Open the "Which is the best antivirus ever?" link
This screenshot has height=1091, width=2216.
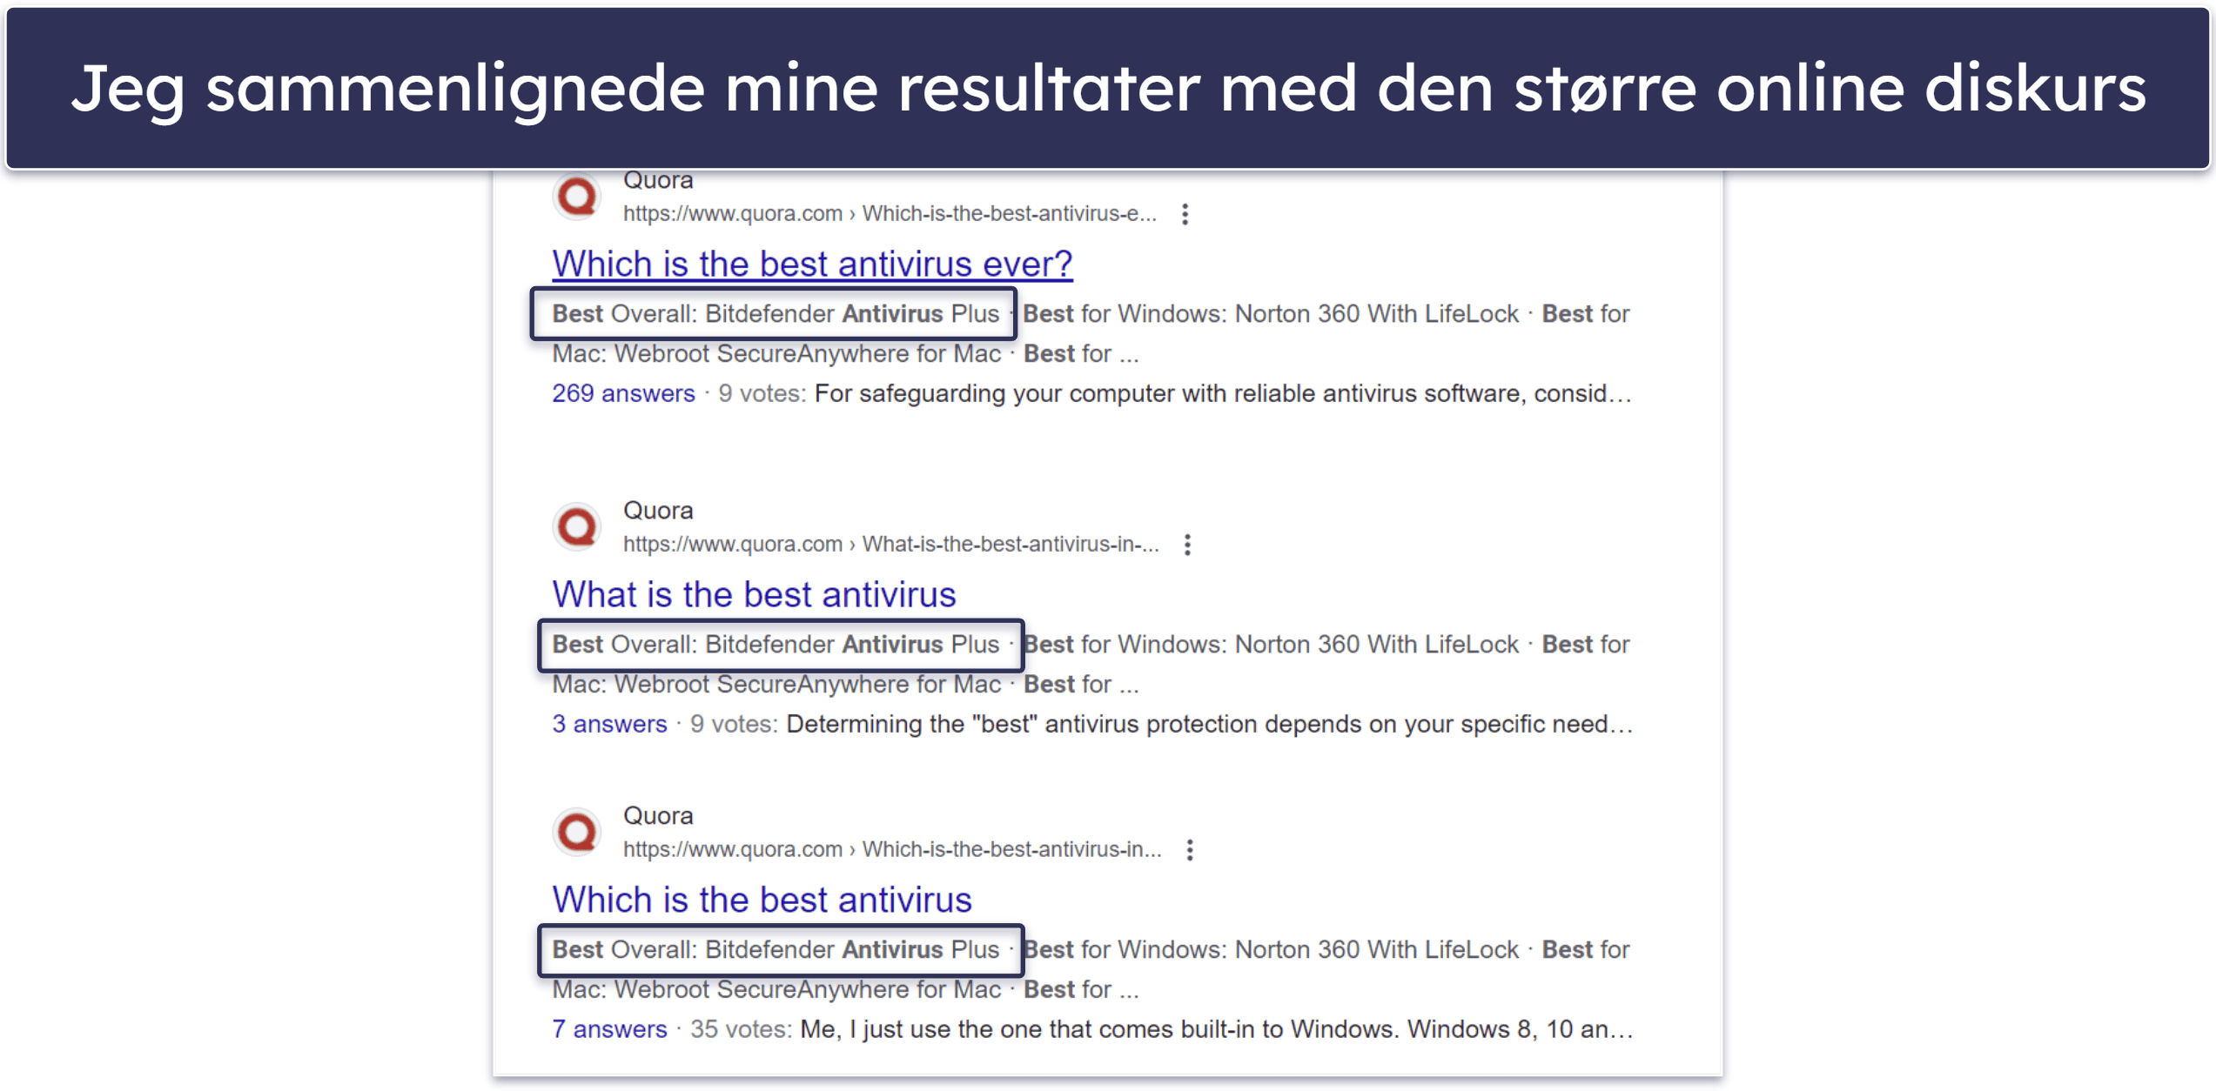click(x=812, y=264)
